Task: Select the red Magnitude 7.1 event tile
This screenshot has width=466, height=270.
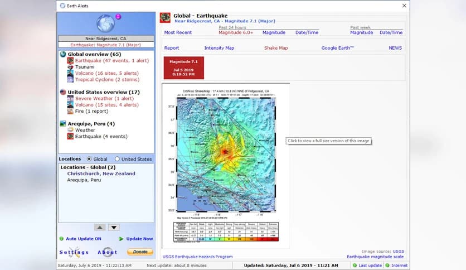Action: coord(183,67)
